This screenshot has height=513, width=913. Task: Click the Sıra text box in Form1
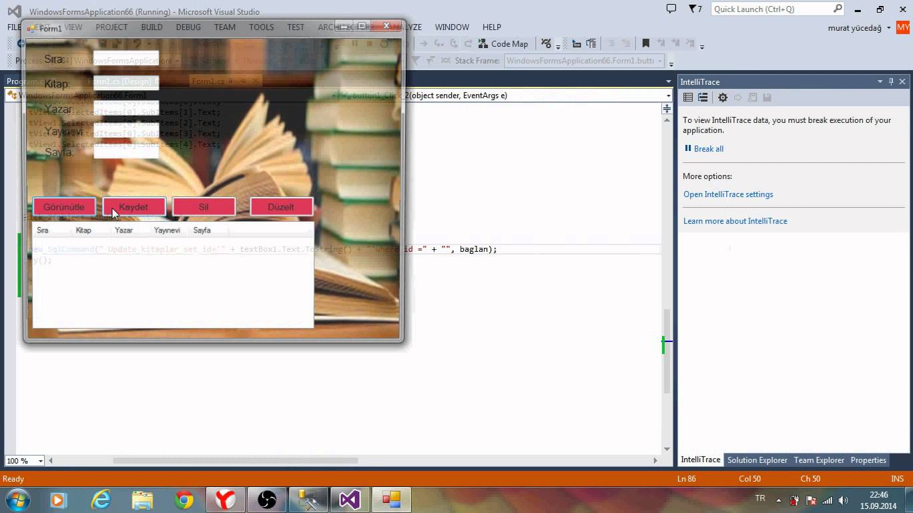pyautogui.click(x=126, y=58)
